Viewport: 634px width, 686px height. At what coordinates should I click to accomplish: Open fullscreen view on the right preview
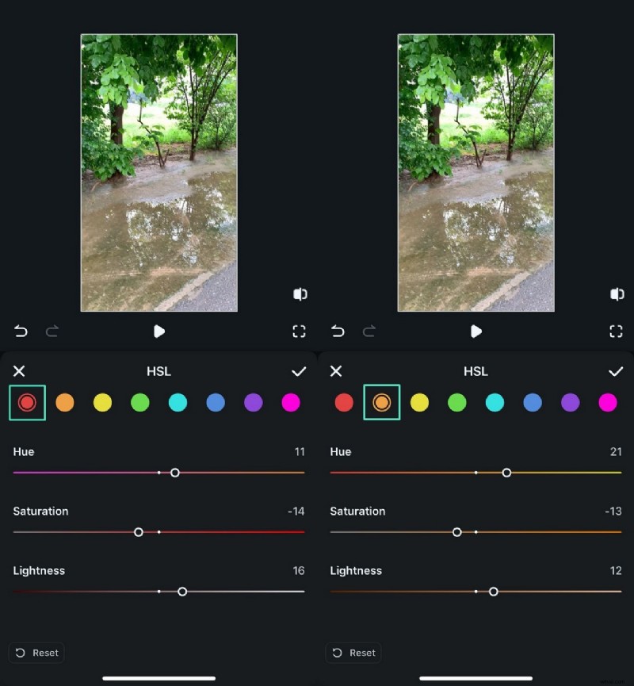617,332
